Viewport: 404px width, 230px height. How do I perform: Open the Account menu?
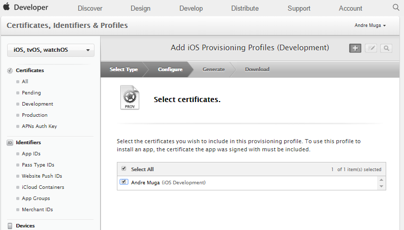pos(351,8)
